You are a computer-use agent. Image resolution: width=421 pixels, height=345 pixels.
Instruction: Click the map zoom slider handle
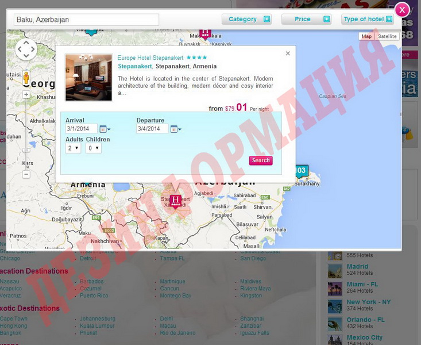pyautogui.click(x=26, y=149)
